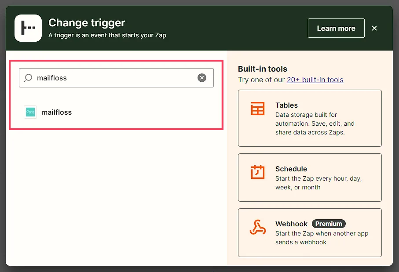Click the Webhook description text
Image resolution: width=399 pixels, height=272 pixels.
(322, 238)
